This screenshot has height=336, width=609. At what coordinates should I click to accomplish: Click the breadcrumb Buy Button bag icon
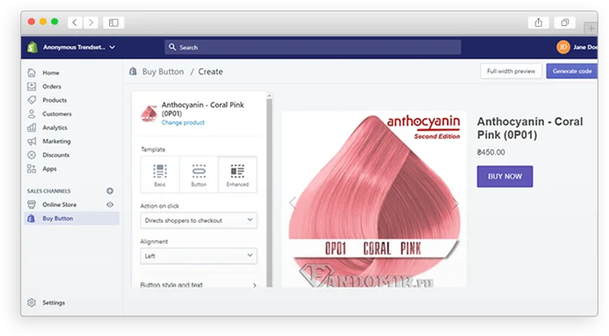tap(134, 72)
